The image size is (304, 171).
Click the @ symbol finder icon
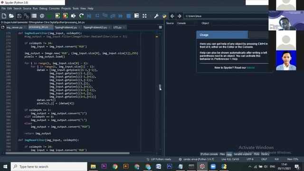coord(42,16)
